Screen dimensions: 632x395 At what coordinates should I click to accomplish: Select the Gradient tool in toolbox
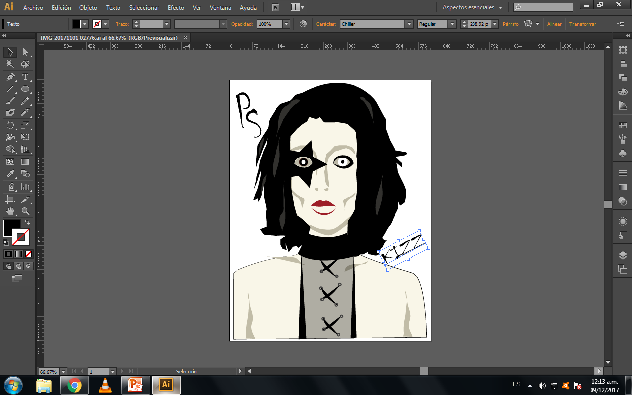[25, 162]
